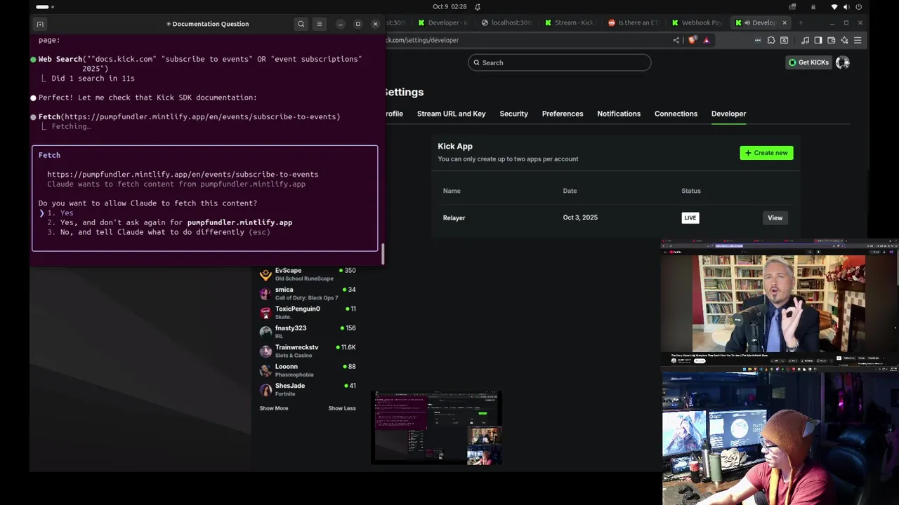Open new browser tab plus button
The width and height of the screenshot is (899, 505).
(801, 22)
